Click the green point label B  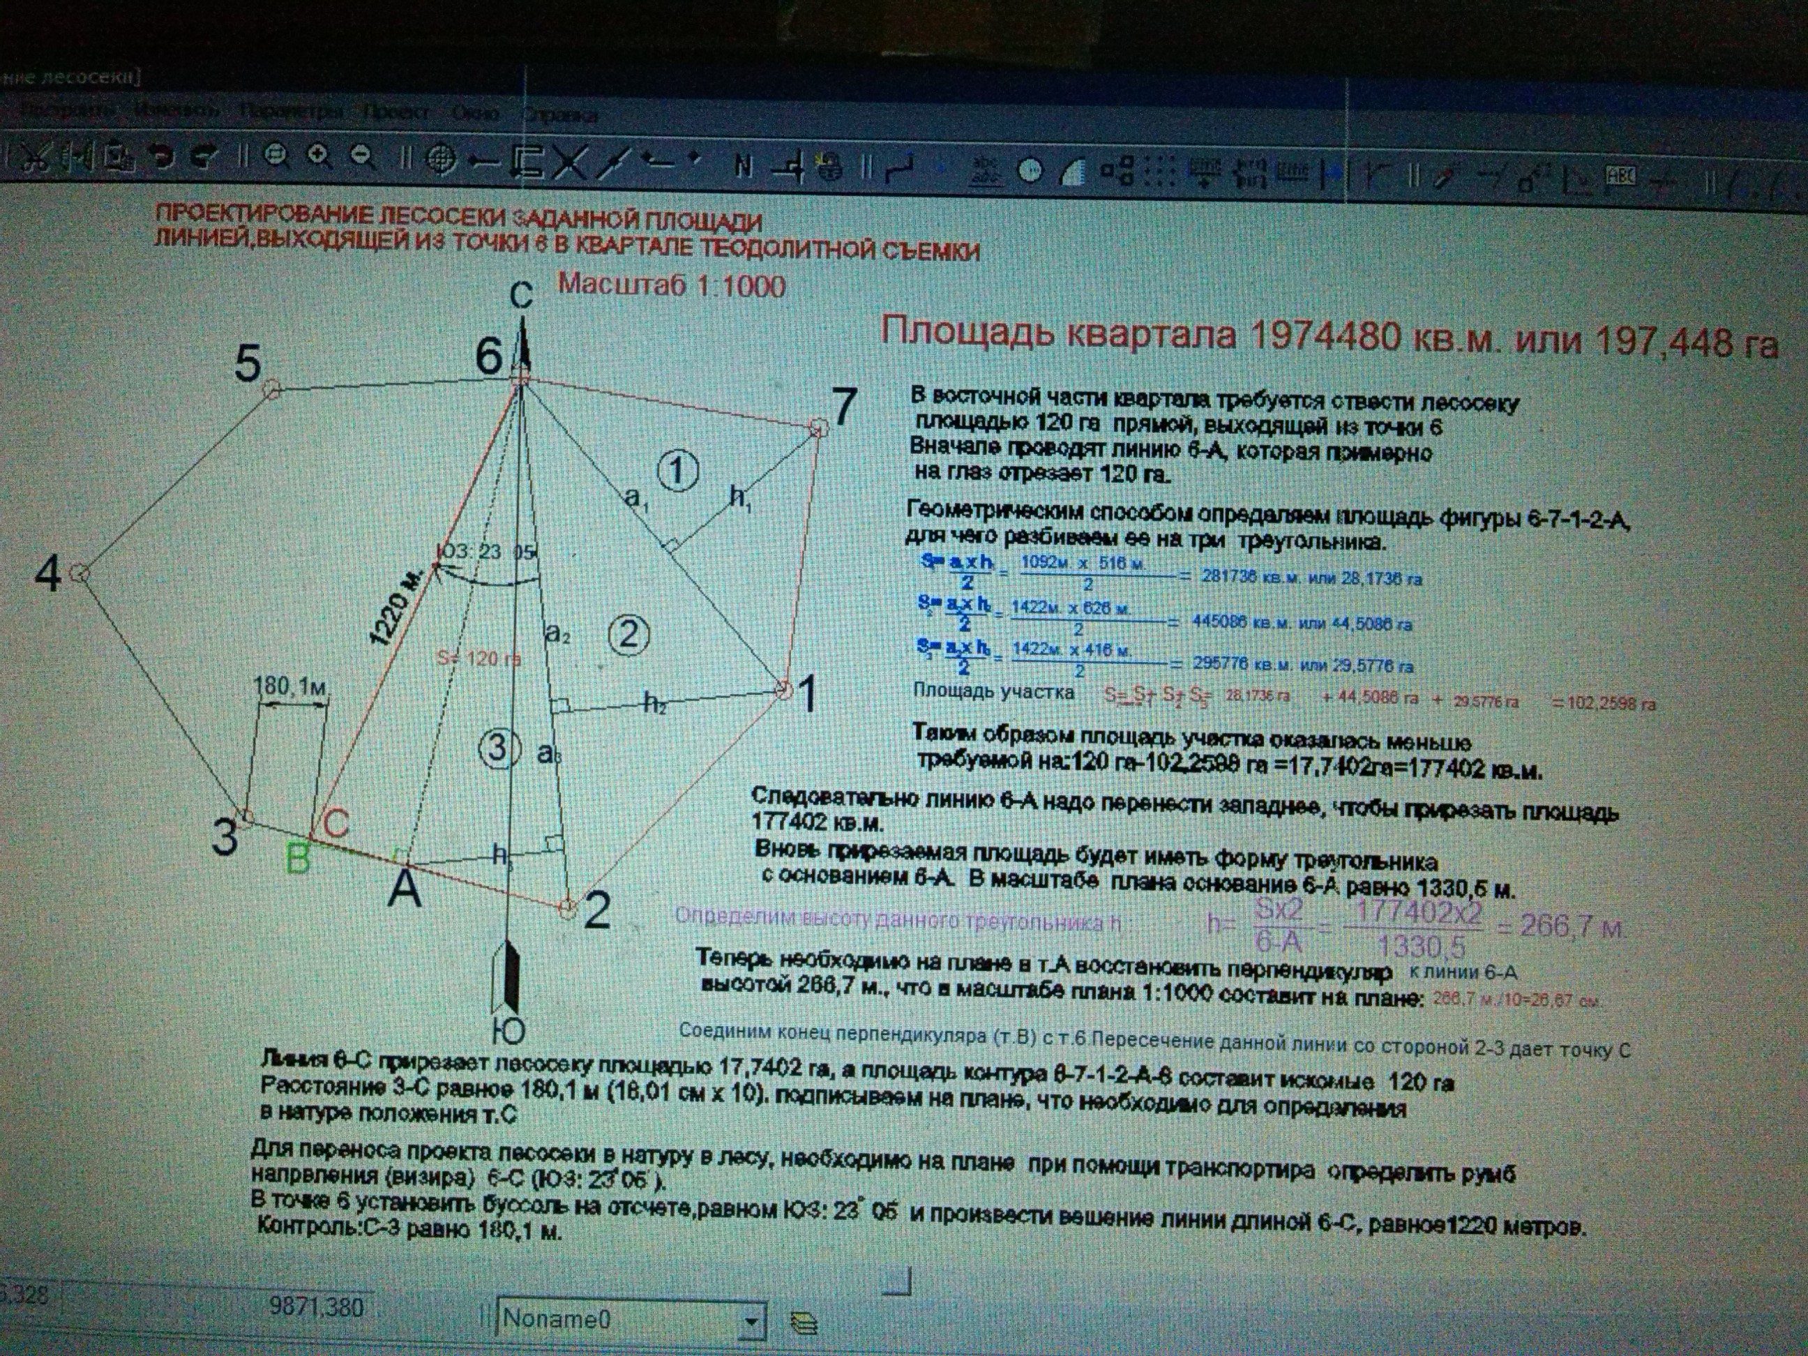pos(298,858)
